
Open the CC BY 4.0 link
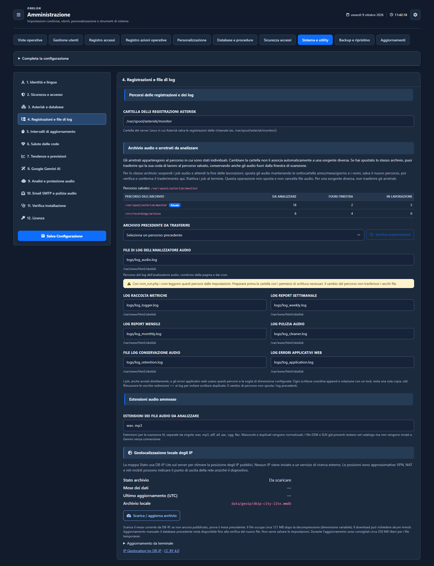click(172, 551)
